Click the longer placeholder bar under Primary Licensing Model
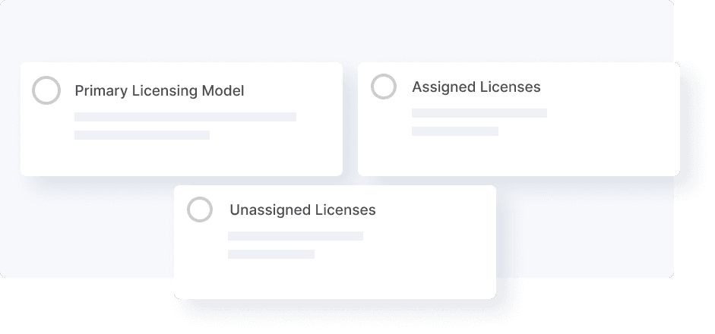The image size is (715, 334). coord(185,117)
